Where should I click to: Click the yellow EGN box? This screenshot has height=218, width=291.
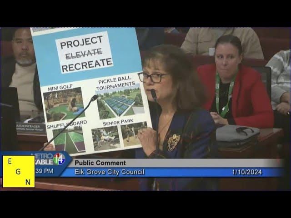pos(19,171)
